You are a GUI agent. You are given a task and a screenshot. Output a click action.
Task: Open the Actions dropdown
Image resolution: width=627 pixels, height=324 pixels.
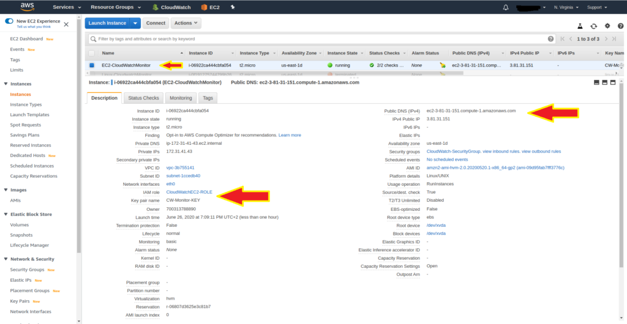[x=186, y=23]
